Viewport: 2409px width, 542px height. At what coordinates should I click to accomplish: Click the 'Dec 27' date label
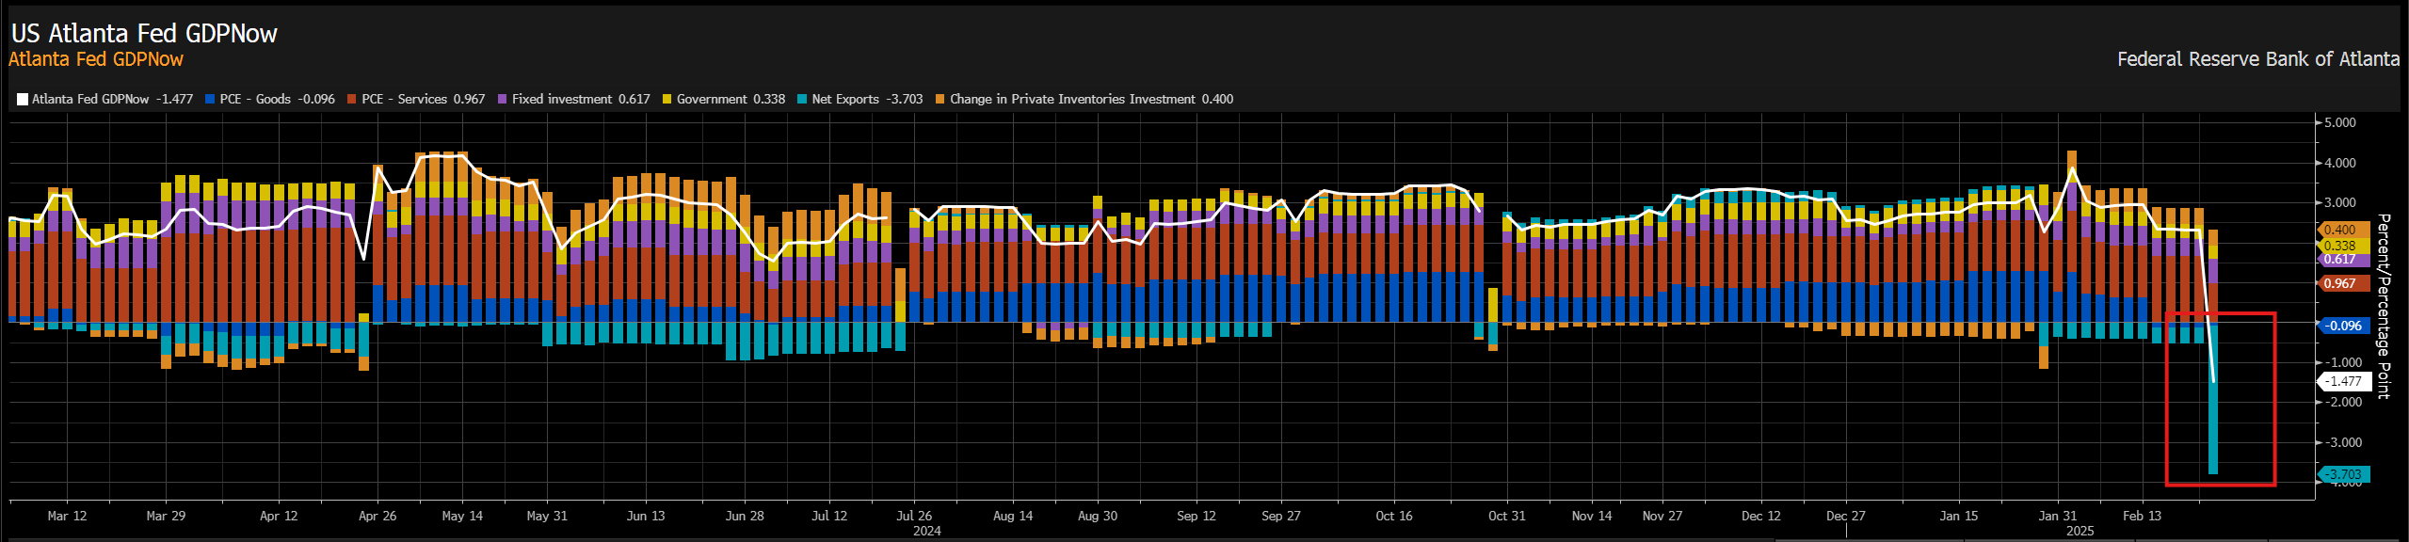(1846, 516)
